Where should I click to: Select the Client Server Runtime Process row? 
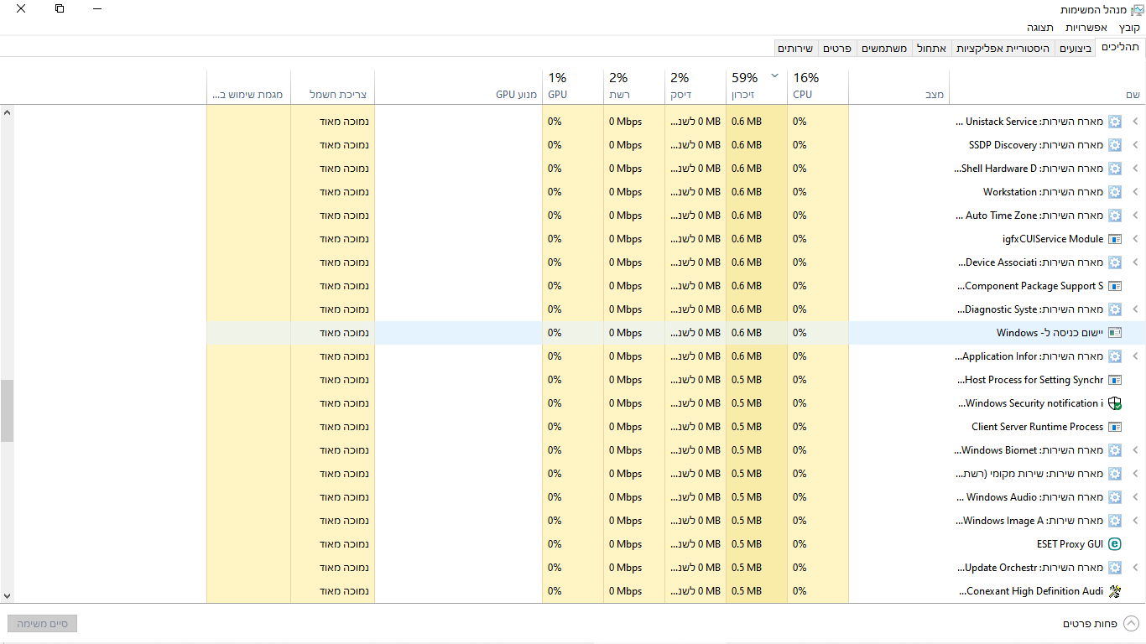tap(573, 427)
